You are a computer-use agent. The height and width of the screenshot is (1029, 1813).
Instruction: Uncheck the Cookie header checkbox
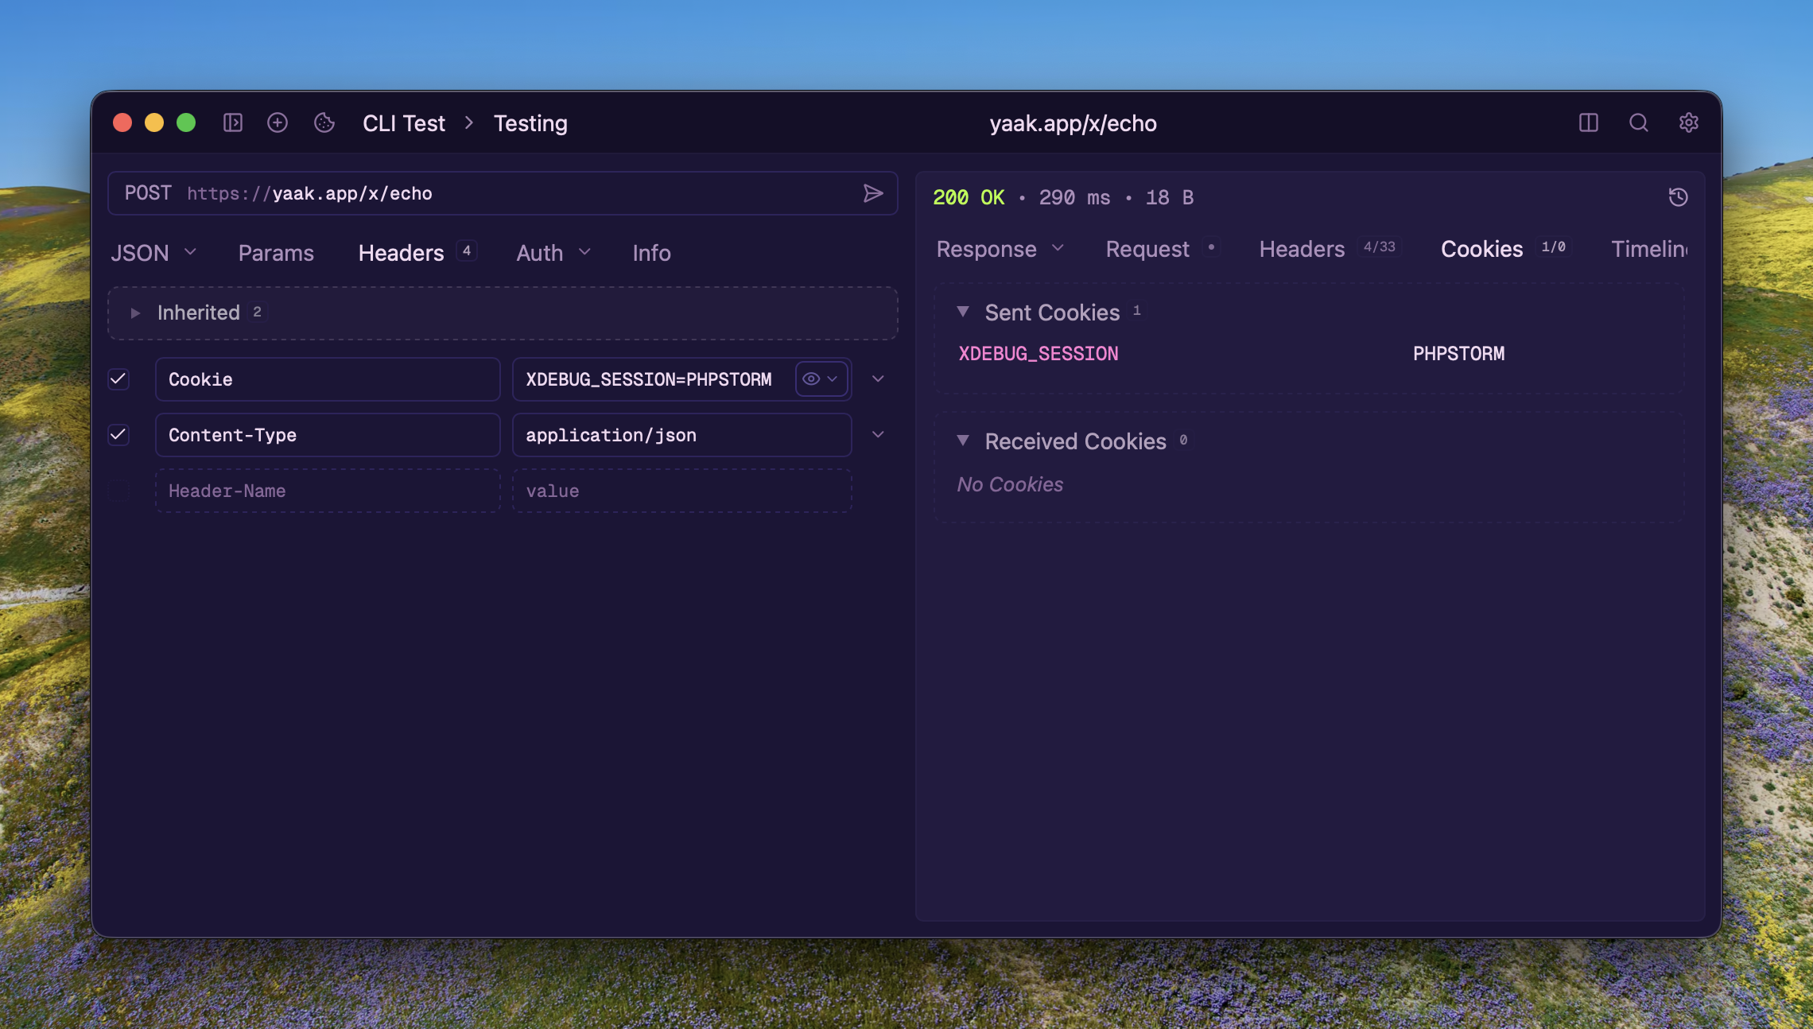118,379
